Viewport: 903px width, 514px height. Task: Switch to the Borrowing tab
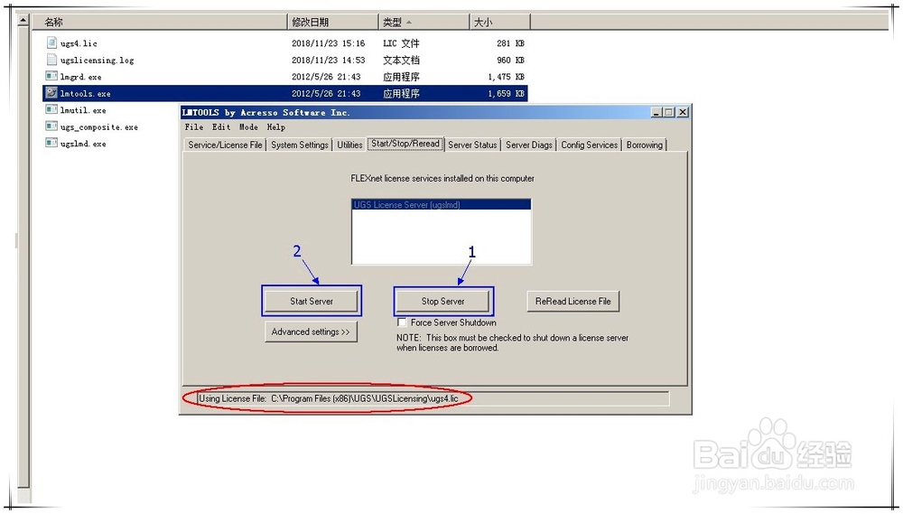645,145
